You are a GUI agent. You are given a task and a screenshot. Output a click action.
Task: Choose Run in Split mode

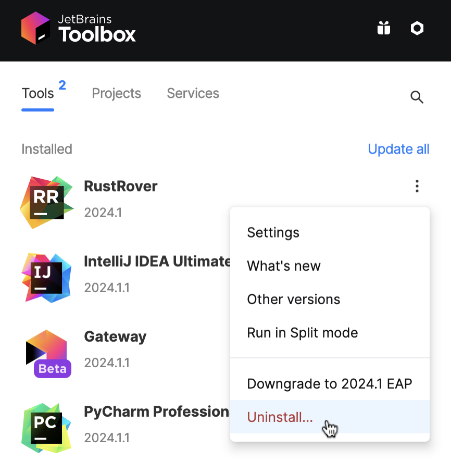[302, 333]
